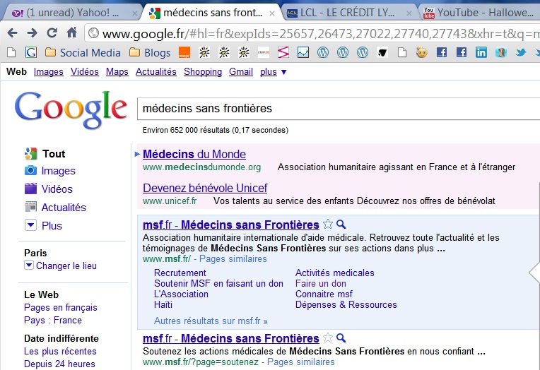Viewport: 540px width, 370px height.
Task: Open the Orange bookmark icon
Action: coord(184,52)
